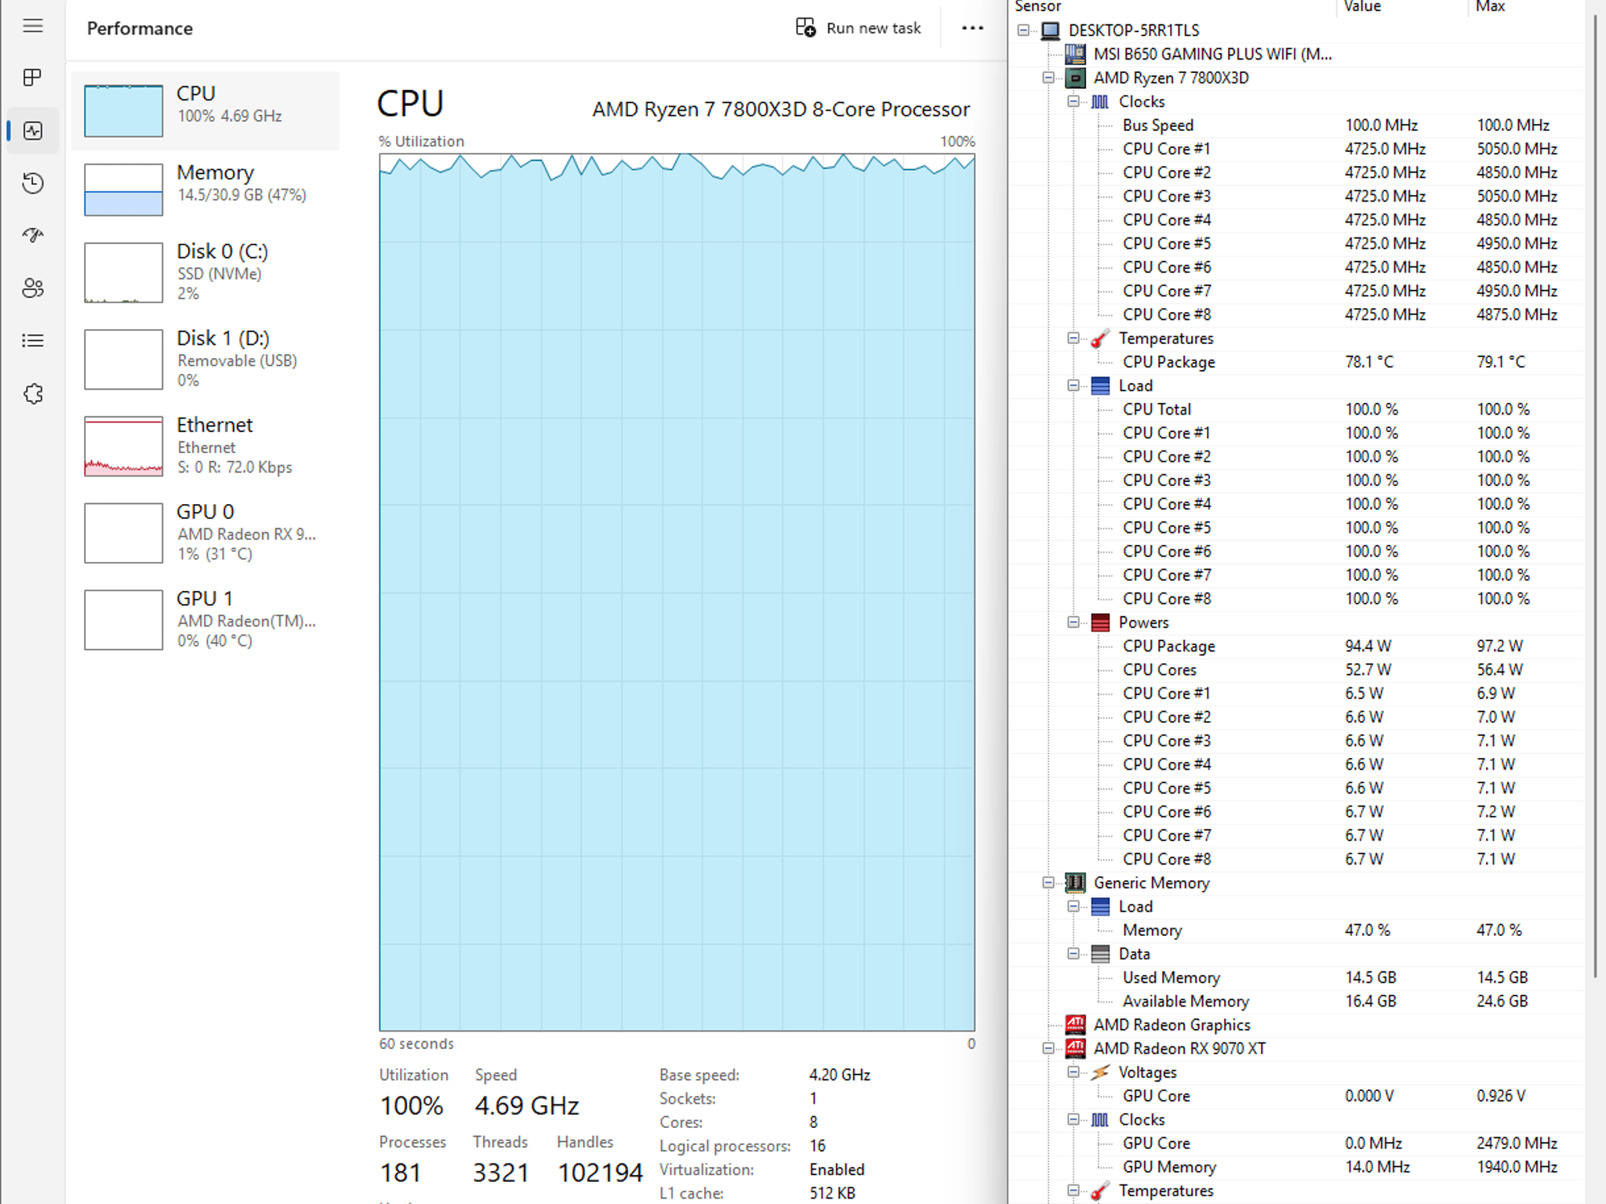Viewport: 1606px width, 1204px height.
Task: Click the Generic Memory RAM icon
Action: [x=1075, y=883]
